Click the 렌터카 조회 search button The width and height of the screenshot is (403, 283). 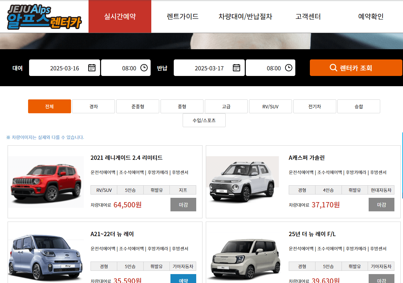tap(356, 68)
